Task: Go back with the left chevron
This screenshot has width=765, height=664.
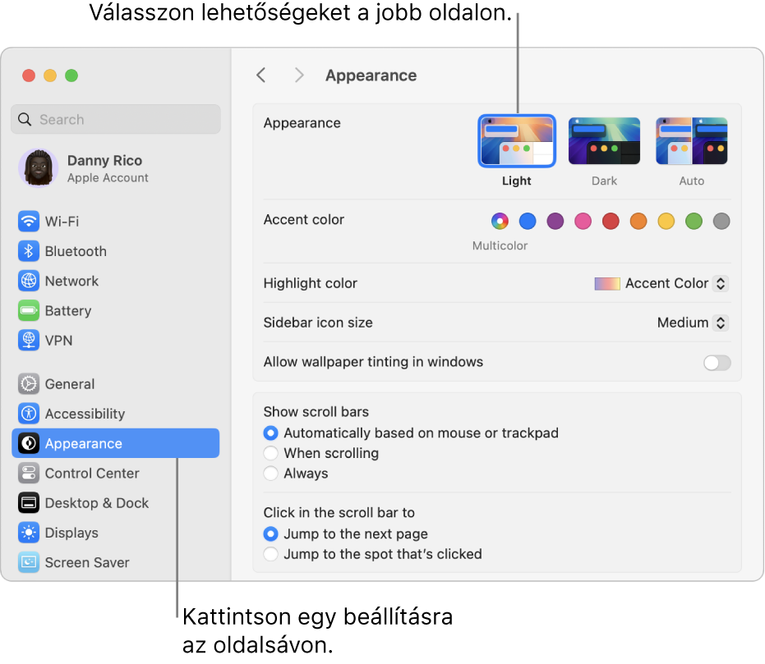Action: 261,76
